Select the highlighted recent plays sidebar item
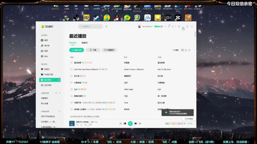Screen dimensions: 257x144 pos(50,80)
